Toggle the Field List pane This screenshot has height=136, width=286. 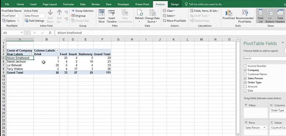(x=260, y=16)
